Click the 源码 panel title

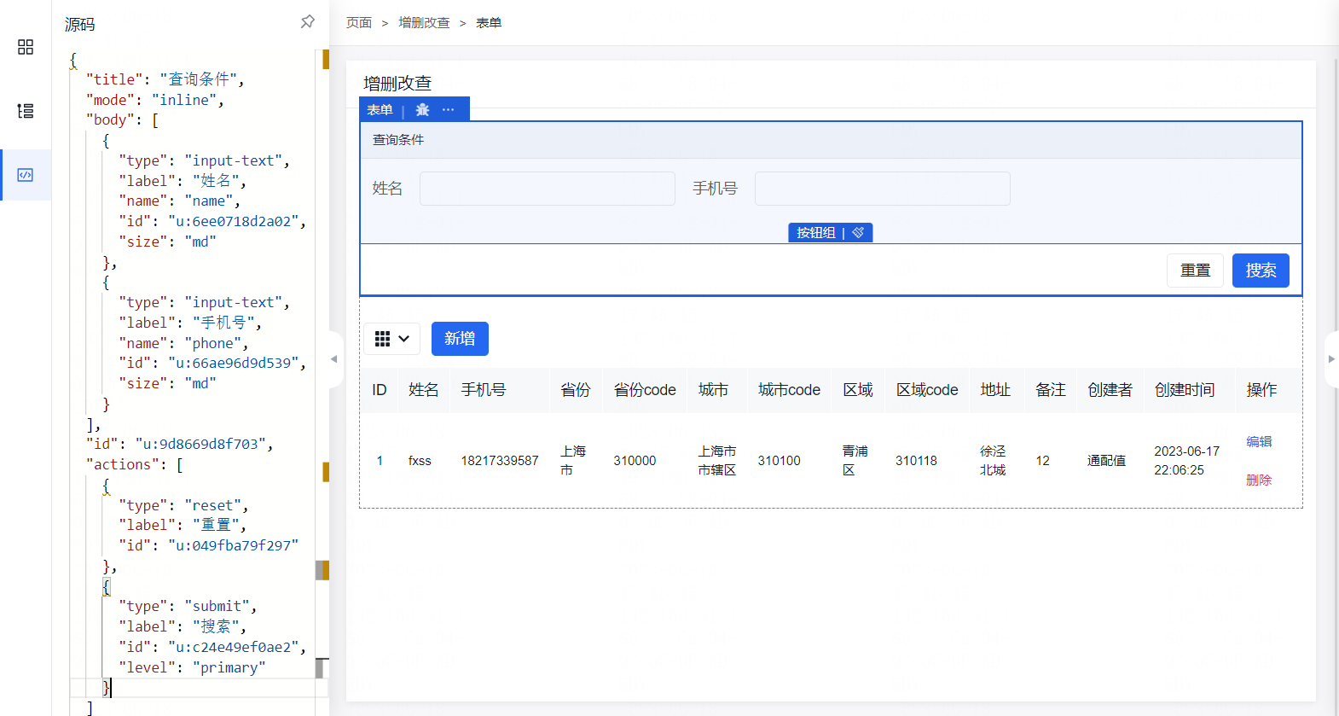click(80, 25)
